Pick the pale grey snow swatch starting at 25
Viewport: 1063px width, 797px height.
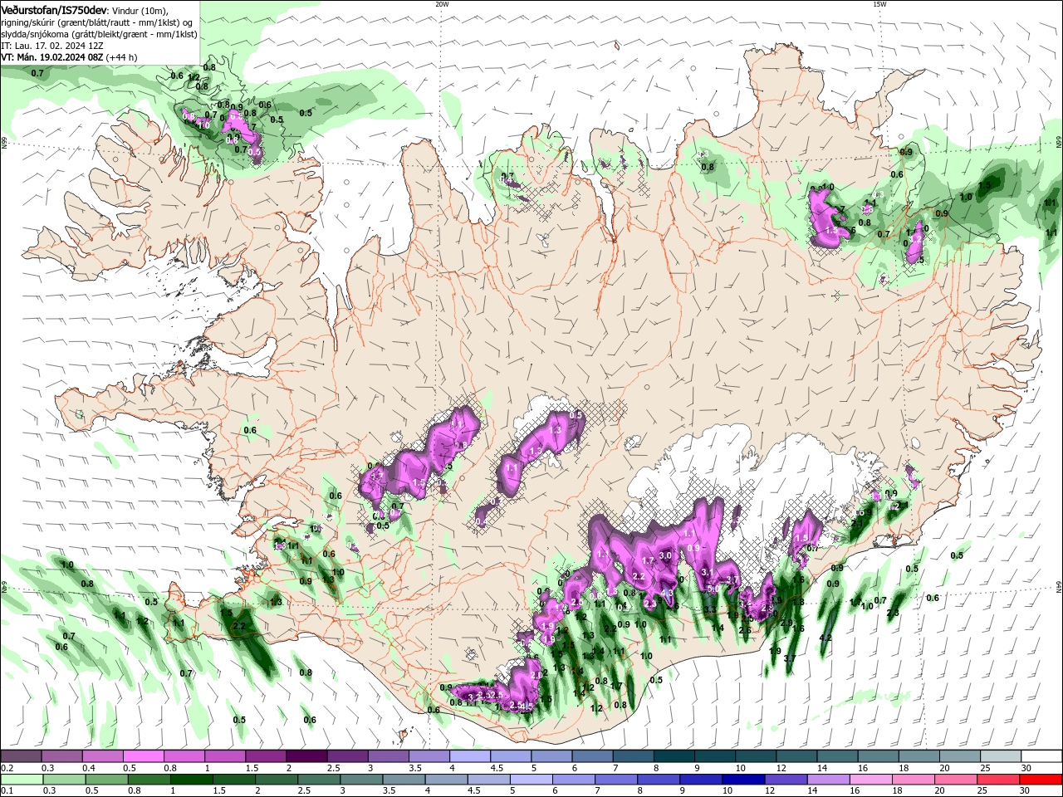[1001, 756]
